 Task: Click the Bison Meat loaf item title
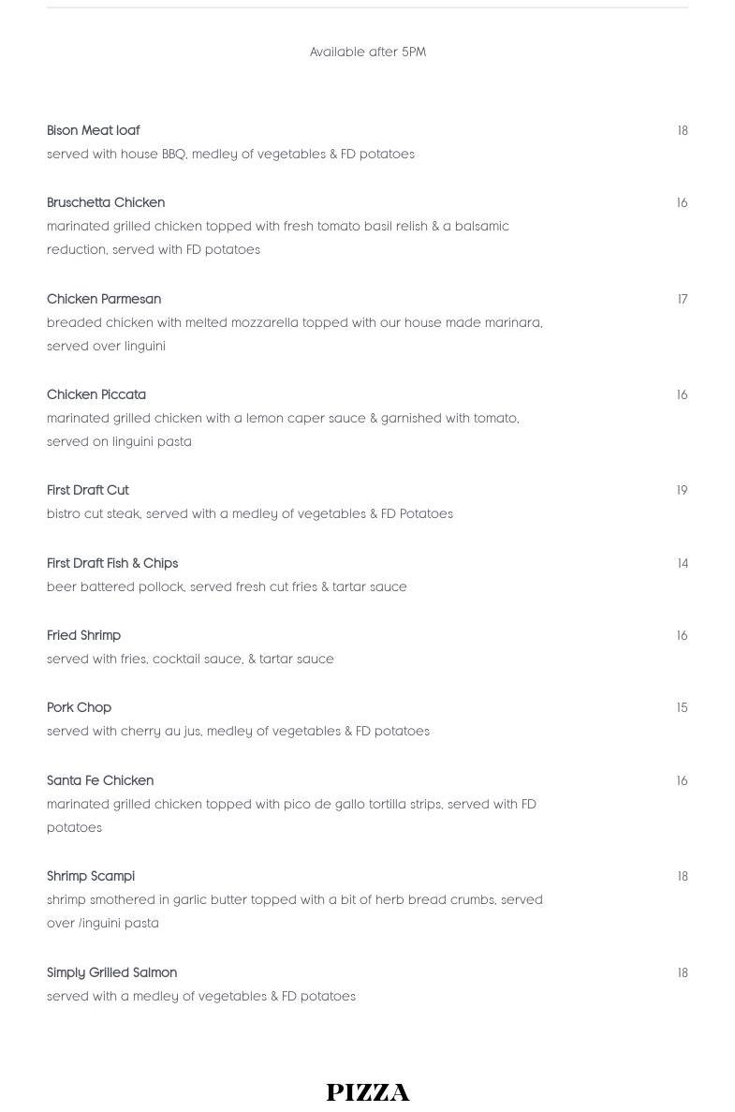94,131
